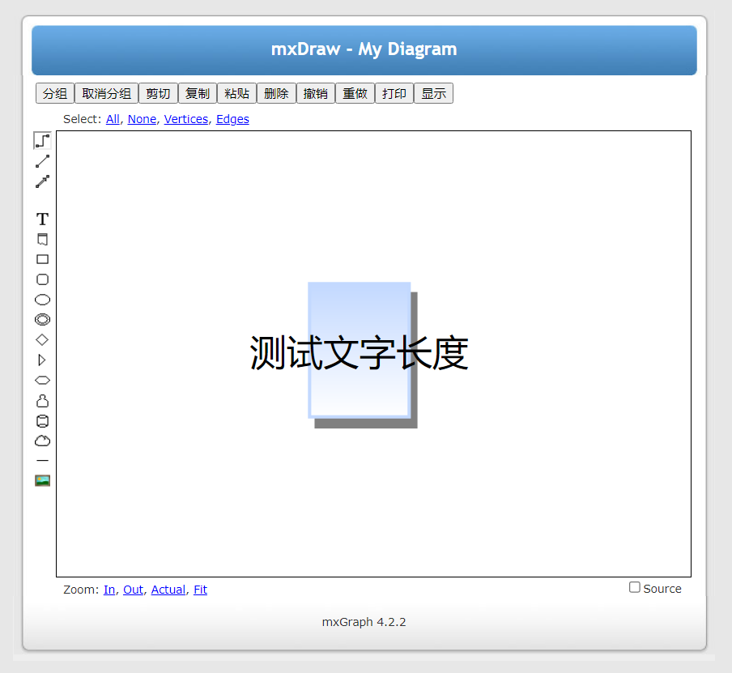Select the horizontal line shape tool
Screen dimensions: 732x673
pyautogui.click(x=42, y=461)
